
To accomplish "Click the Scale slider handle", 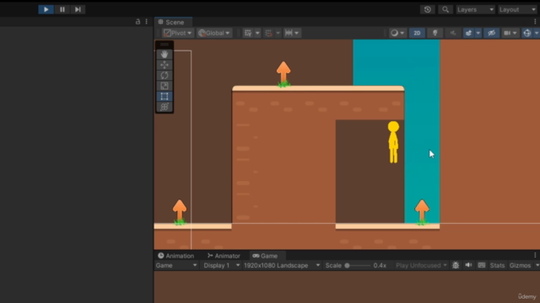I will pos(347,266).
